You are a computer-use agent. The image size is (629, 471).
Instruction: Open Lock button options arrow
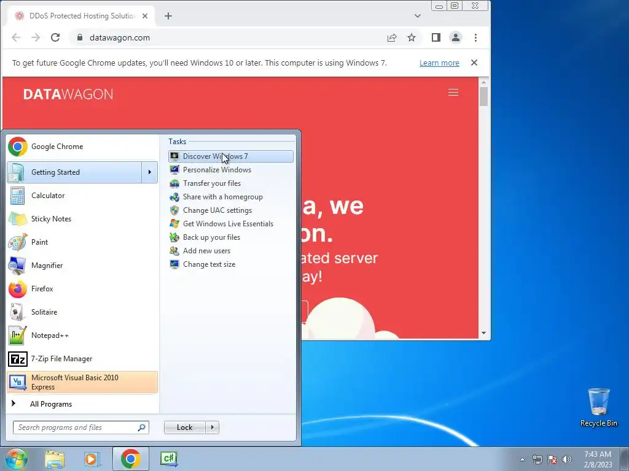pyautogui.click(x=212, y=427)
